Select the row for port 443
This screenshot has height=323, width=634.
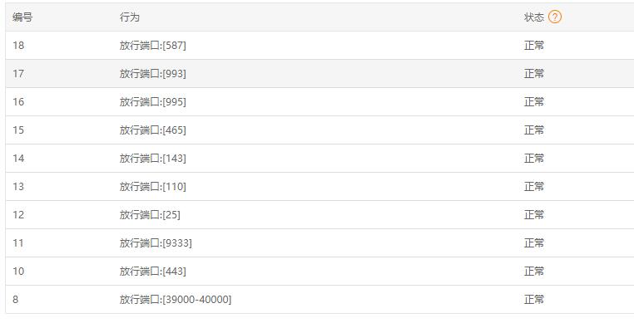click(x=319, y=272)
